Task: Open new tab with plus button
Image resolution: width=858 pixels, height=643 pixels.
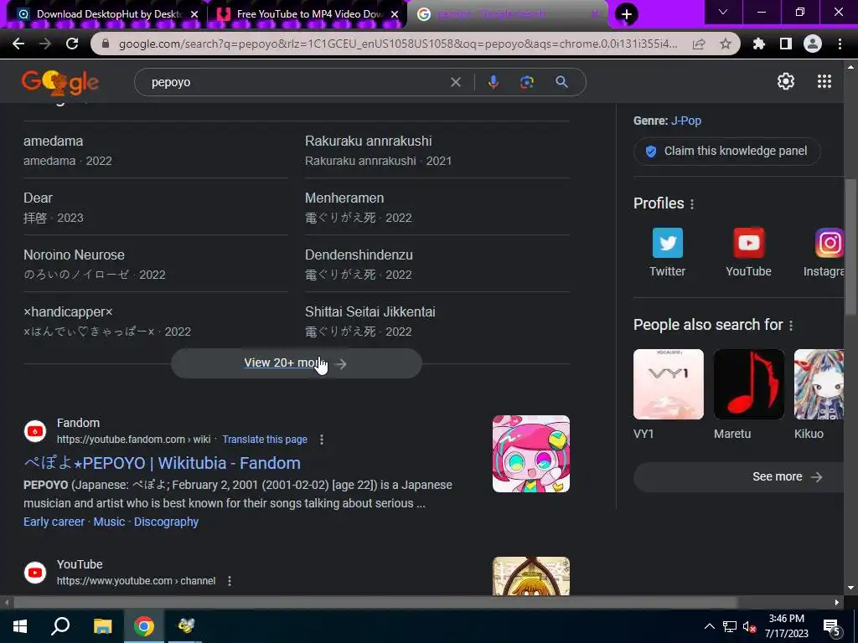Action: click(x=627, y=14)
